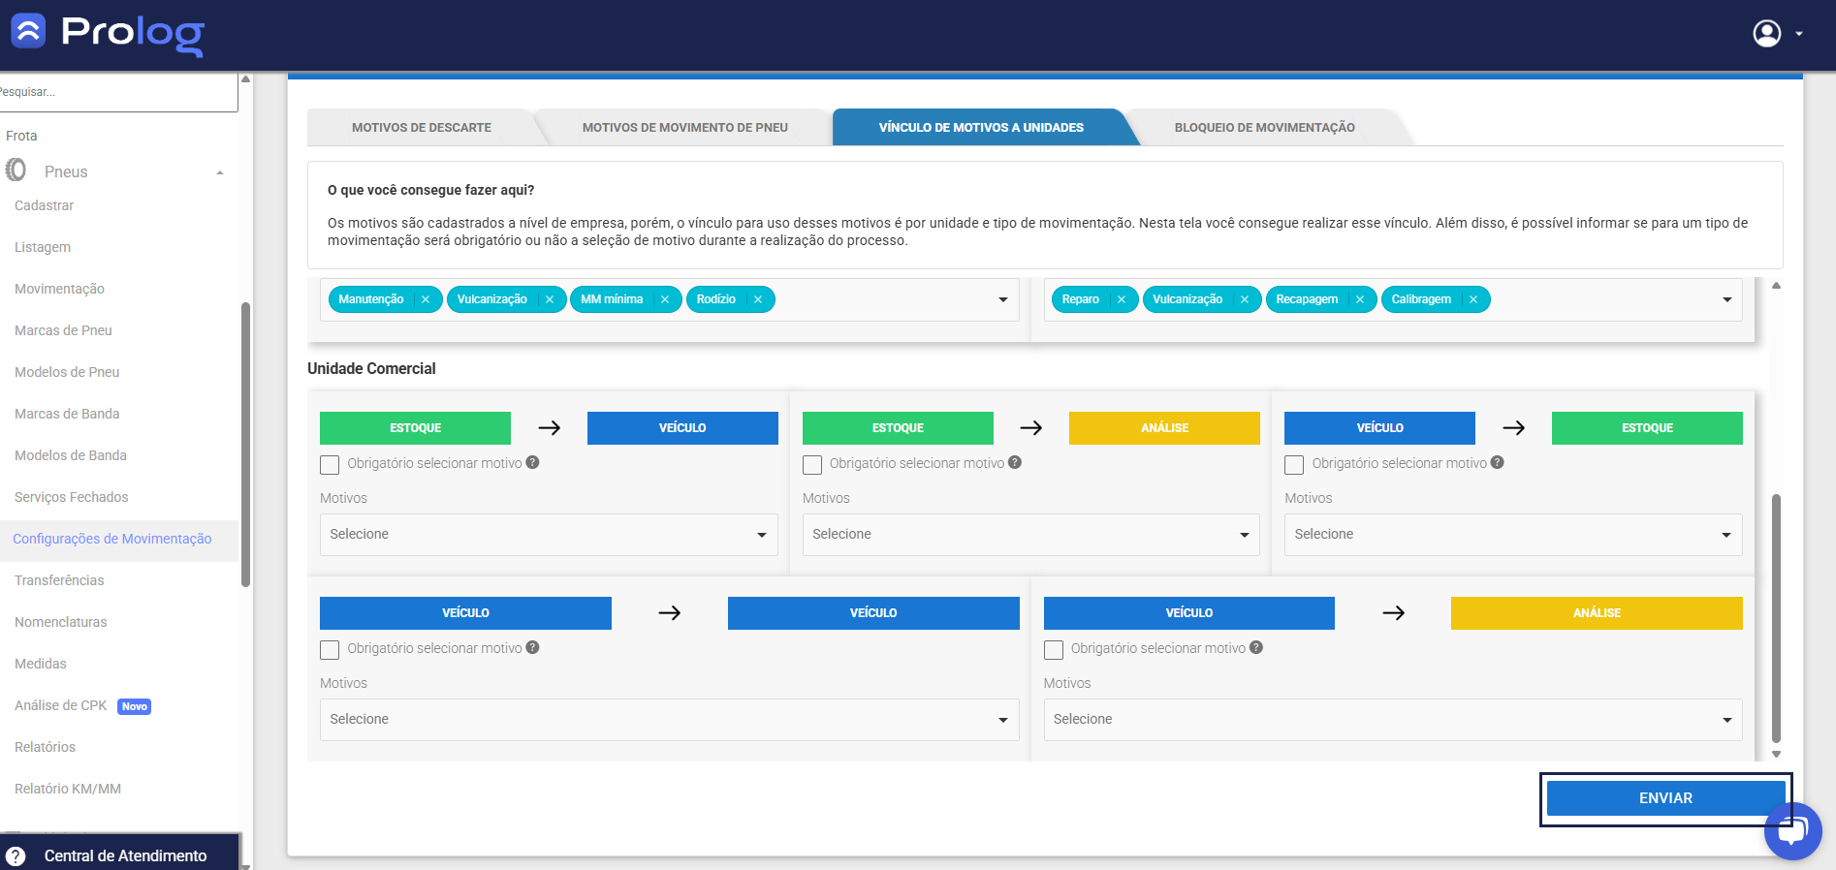
Task: Collapse the Pneus sidebar section
Action: pyautogui.click(x=220, y=172)
